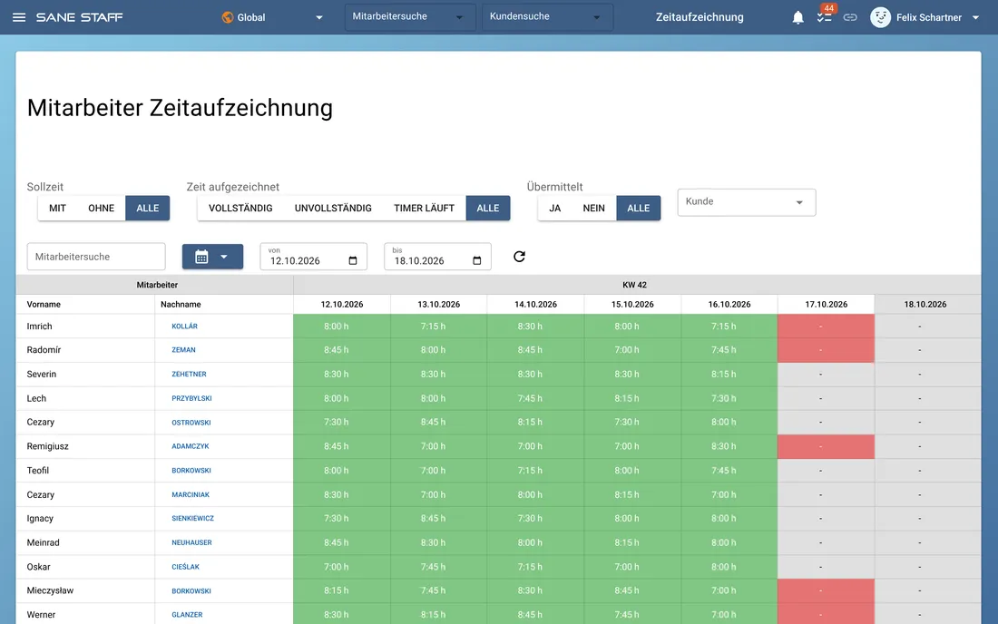Open employee link KOLLÁR
This screenshot has height=624, width=998.
(184, 327)
